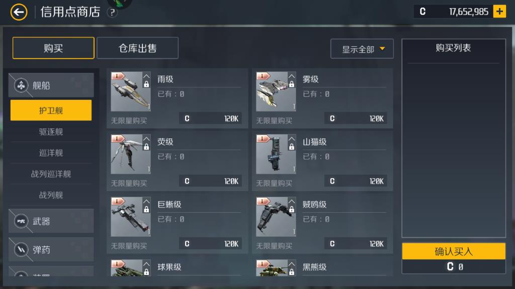The image size is (515, 289).
Task: Expand the chevron on 山猫级 card
Action: [292, 138]
